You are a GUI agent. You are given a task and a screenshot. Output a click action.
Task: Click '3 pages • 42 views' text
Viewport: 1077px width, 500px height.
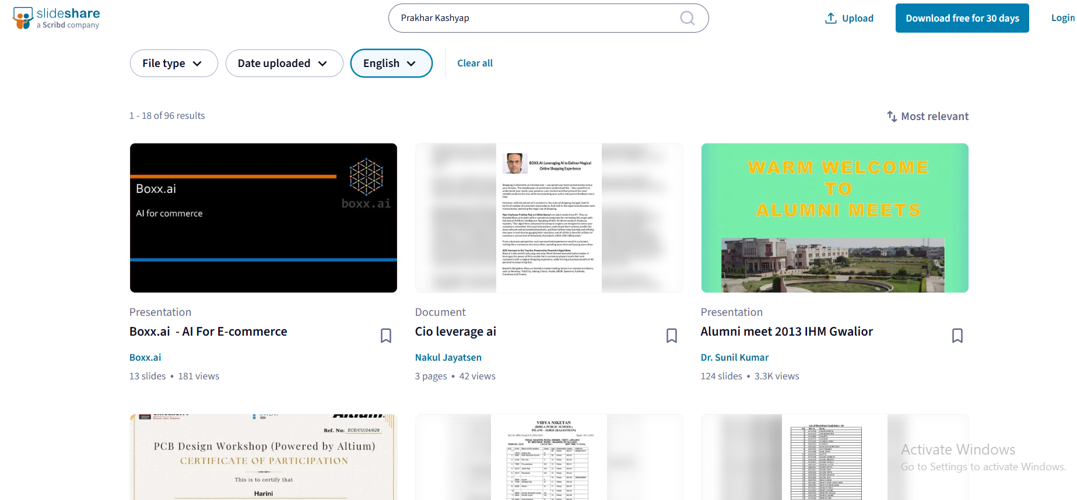click(455, 376)
